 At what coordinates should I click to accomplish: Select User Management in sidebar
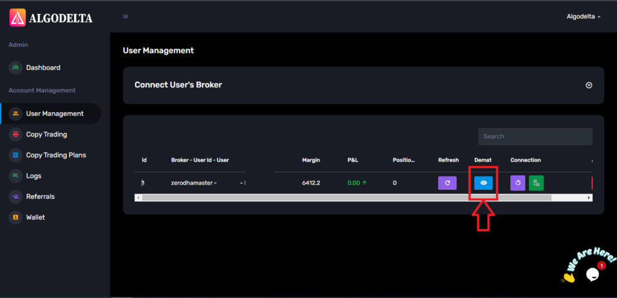51,114
